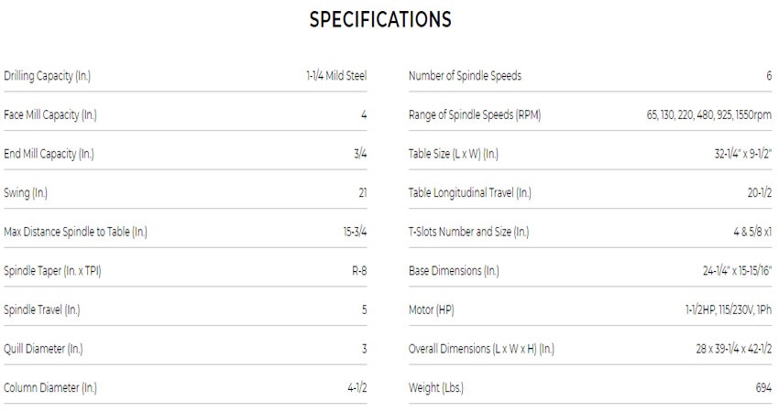
Task: Click the Drilling Capacity (In.) label
Action: 47,76
